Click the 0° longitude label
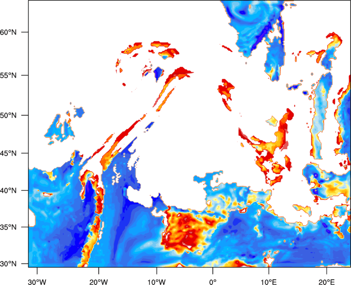 pos(213,282)
